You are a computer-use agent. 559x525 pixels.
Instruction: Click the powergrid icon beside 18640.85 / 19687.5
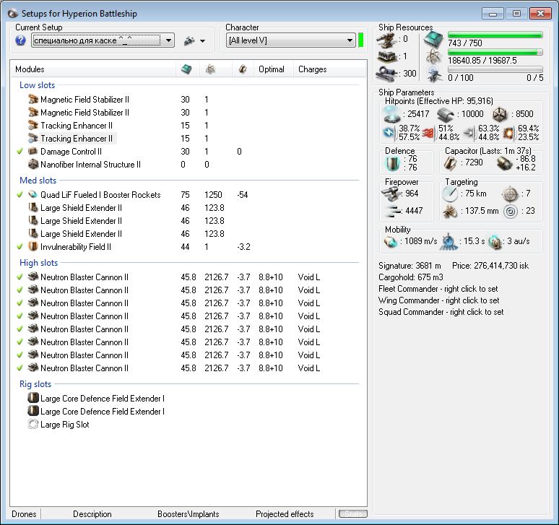434,57
